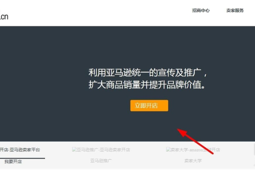Open the 卖家服务 menu item
This screenshot has height=170, width=255.
pyautogui.click(x=235, y=11)
